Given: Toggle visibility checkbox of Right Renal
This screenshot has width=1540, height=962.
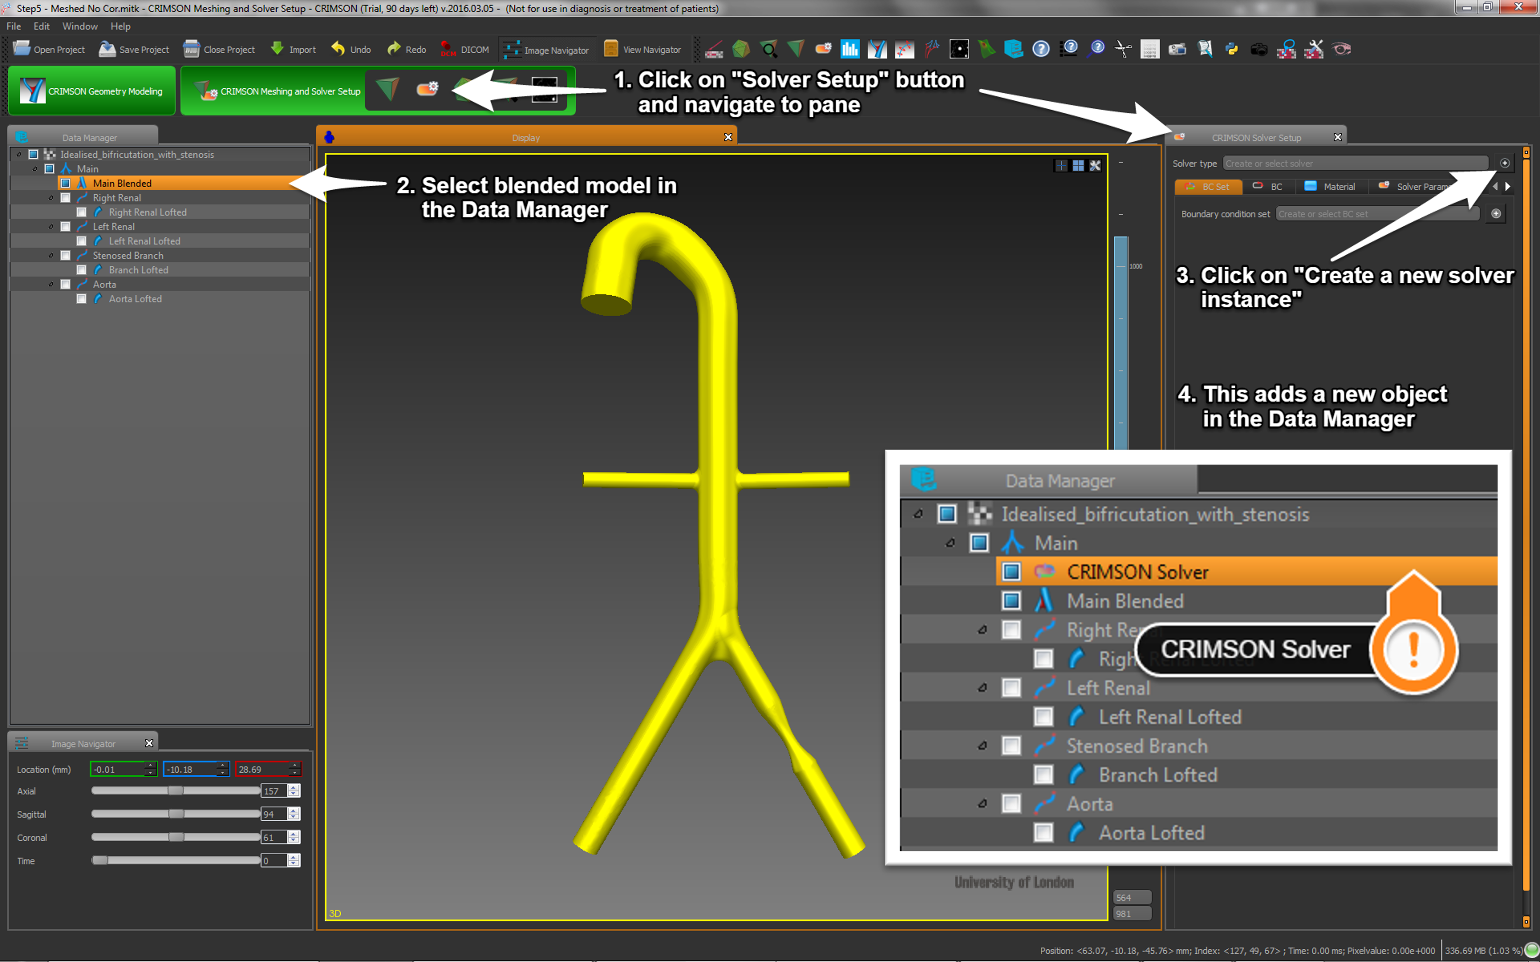Looking at the screenshot, I should [x=65, y=198].
